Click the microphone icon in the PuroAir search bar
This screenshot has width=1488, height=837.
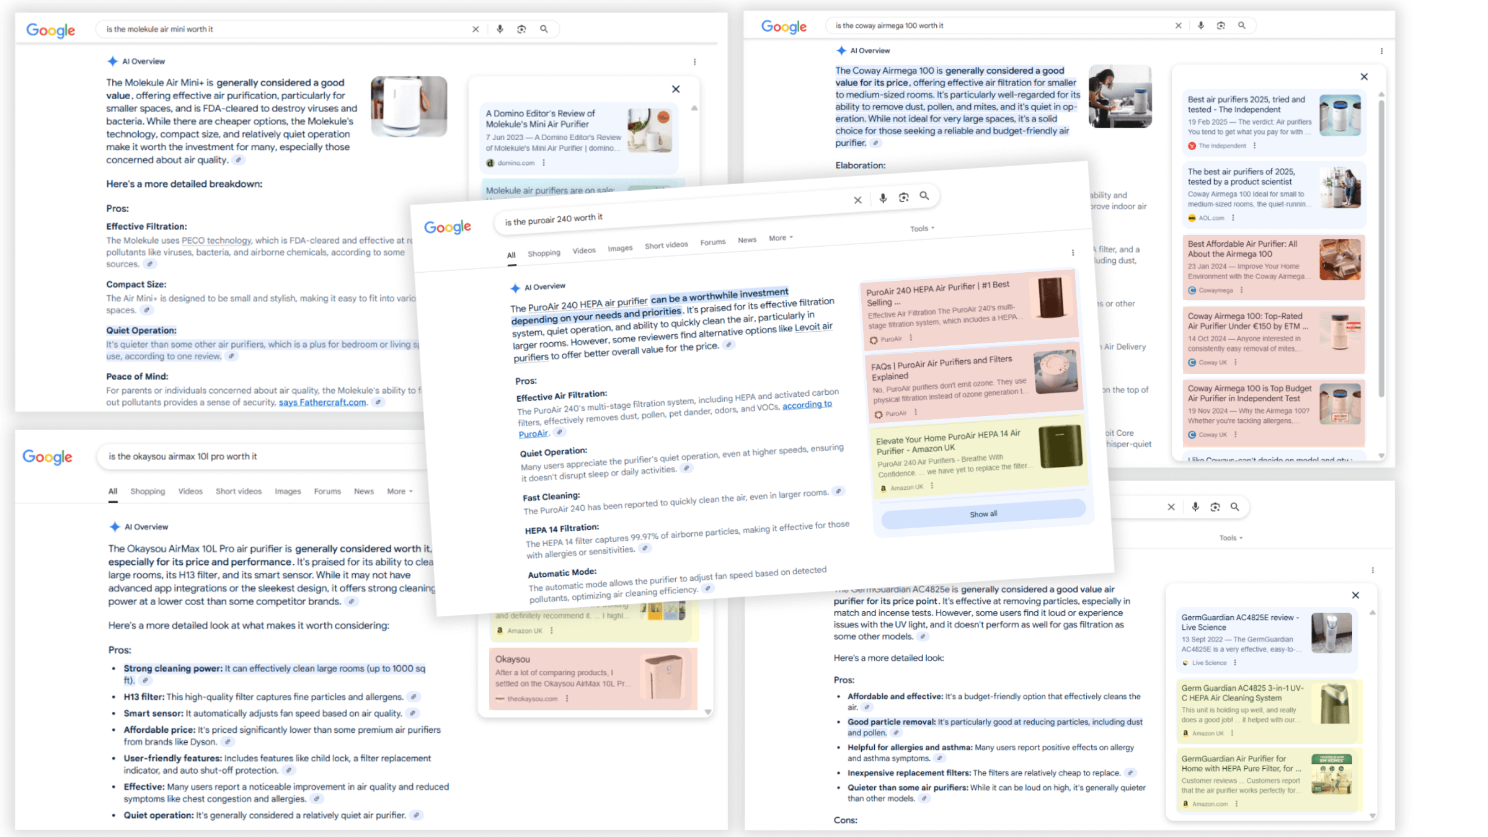[882, 198]
